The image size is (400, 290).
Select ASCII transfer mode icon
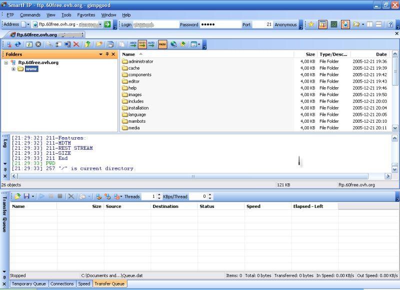[133, 45]
